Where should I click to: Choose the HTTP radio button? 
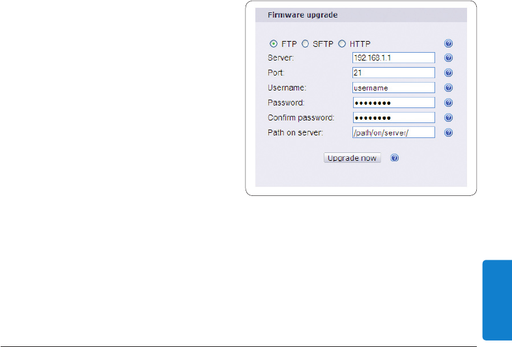point(341,44)
